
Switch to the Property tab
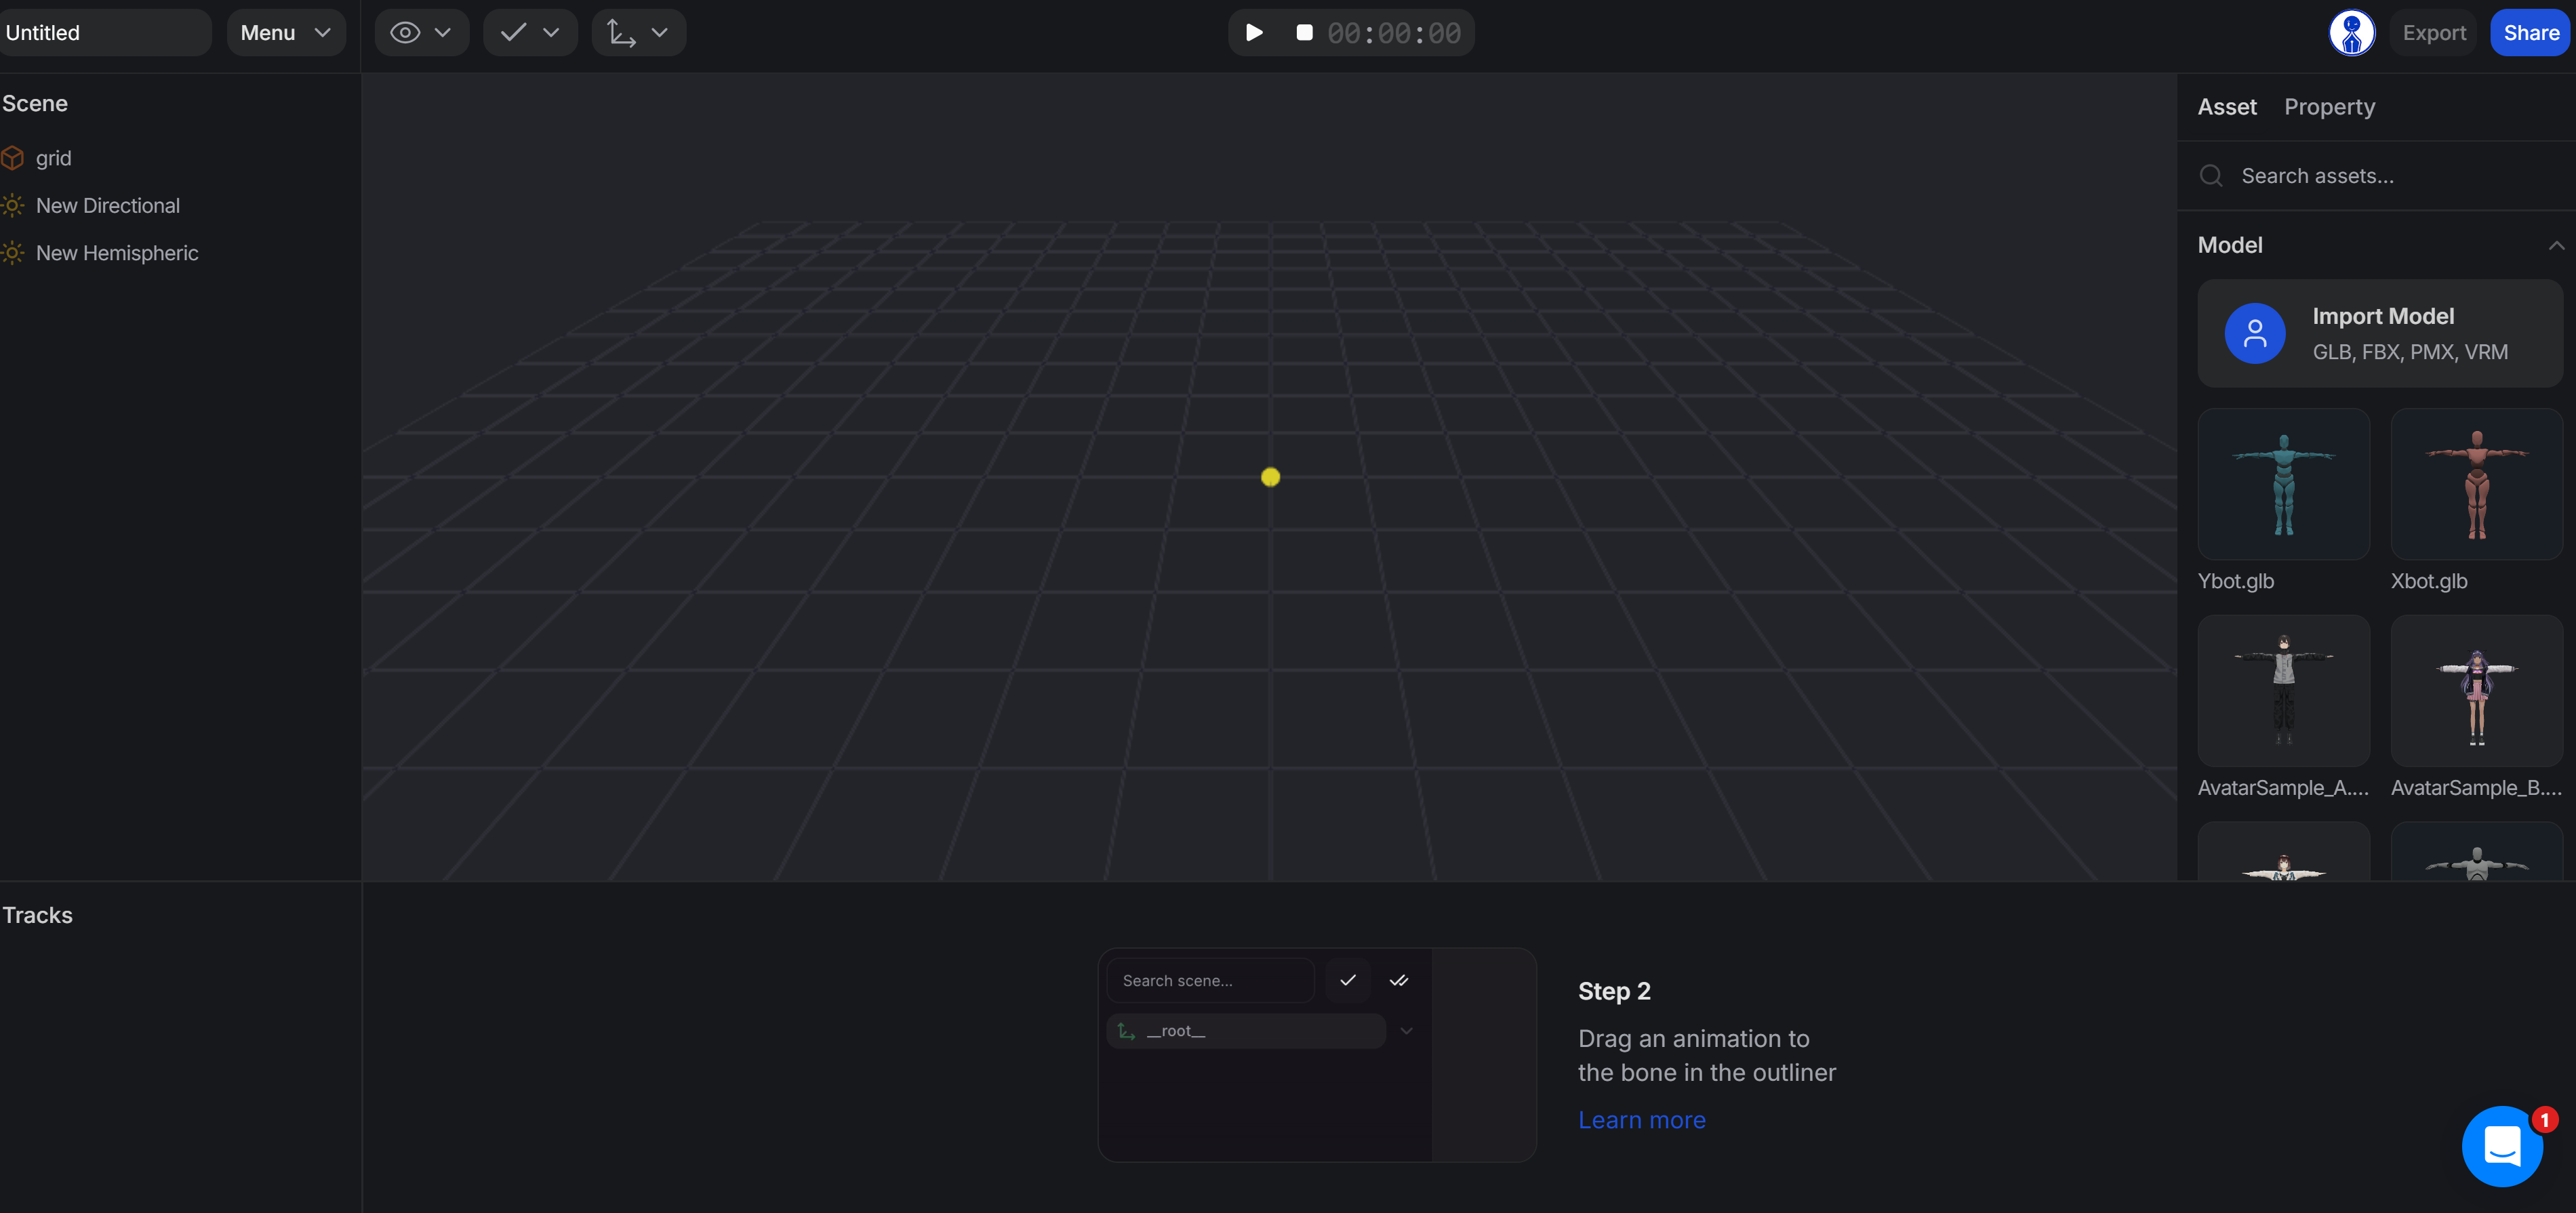click(x=2329, y=106)
